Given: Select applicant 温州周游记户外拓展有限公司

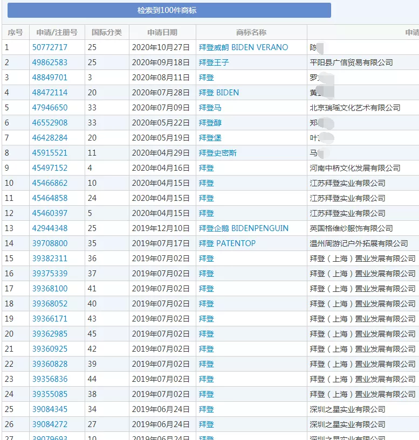Looking at the screenshot, I should click(x=359, y=243).
